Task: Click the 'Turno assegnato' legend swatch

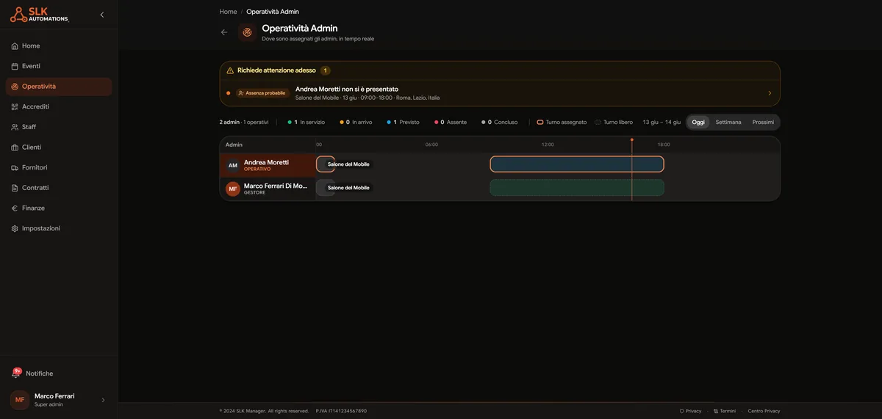Action: (x=540, y=122)
